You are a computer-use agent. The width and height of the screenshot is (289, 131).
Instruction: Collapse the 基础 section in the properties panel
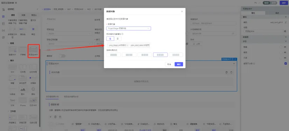(286, 17)
